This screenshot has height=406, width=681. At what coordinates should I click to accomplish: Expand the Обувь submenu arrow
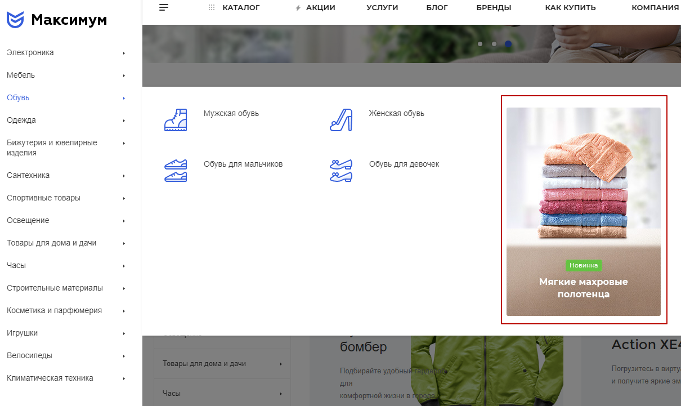[x=124, y=98]
